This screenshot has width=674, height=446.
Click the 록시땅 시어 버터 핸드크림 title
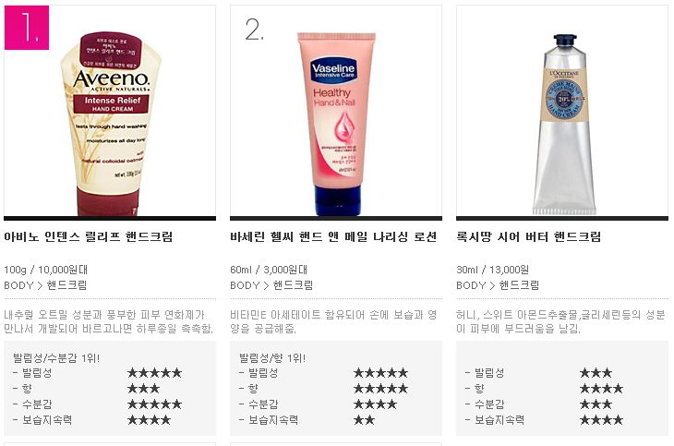pos(529,237)
